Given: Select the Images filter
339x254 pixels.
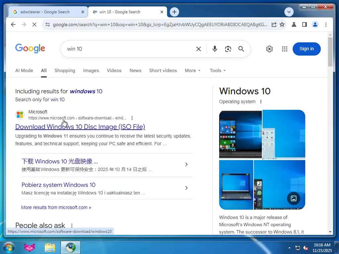Looking at the screenshot, I should click(x=91, y=71).
